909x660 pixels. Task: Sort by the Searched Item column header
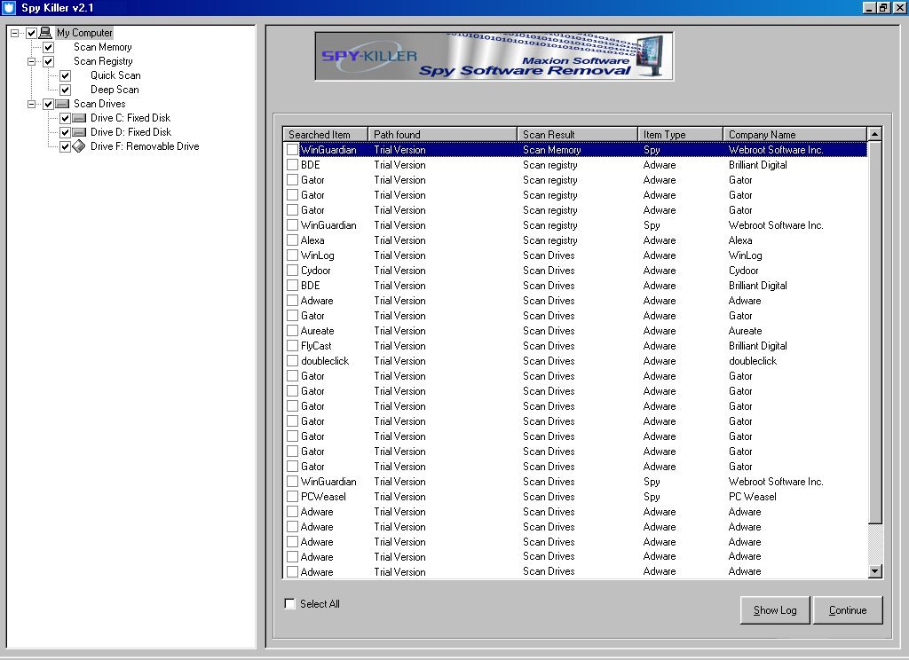coord(325,135)
